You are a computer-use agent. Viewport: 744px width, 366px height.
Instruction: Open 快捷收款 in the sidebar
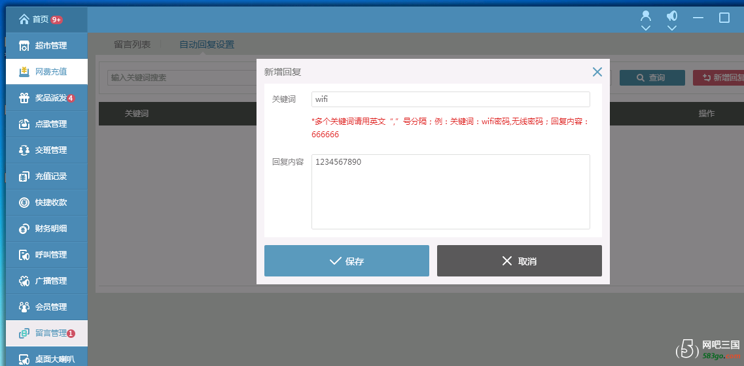(46, 203)
